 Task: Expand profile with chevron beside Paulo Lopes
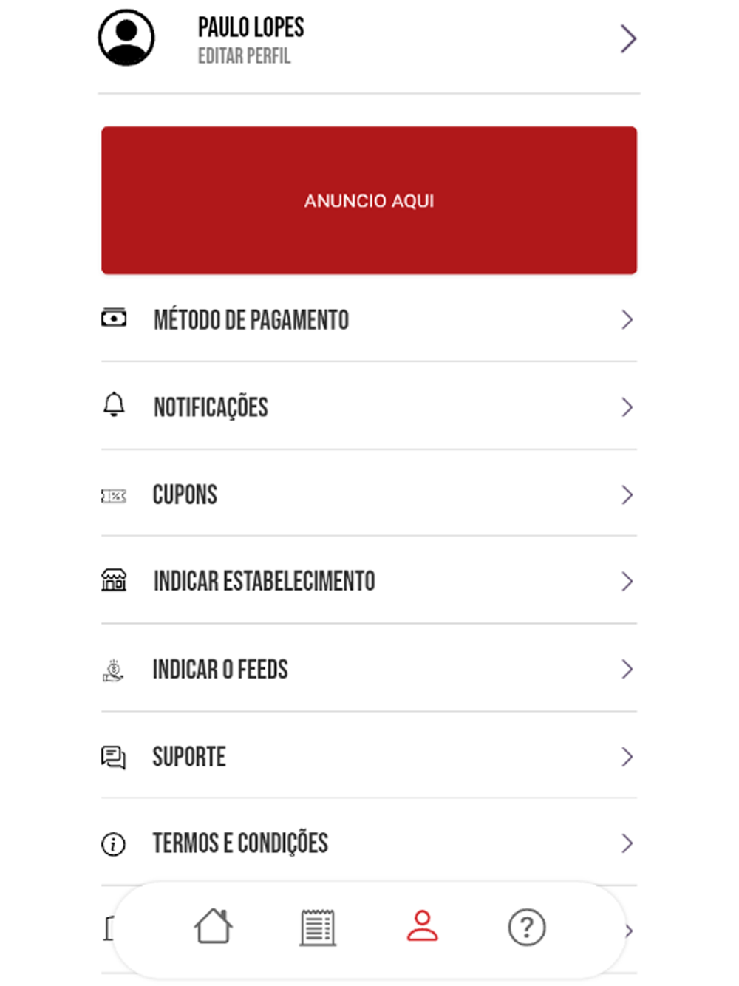[628, 38]
